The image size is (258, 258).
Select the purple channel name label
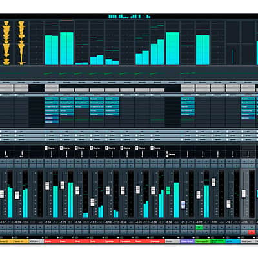click(188, 241)
